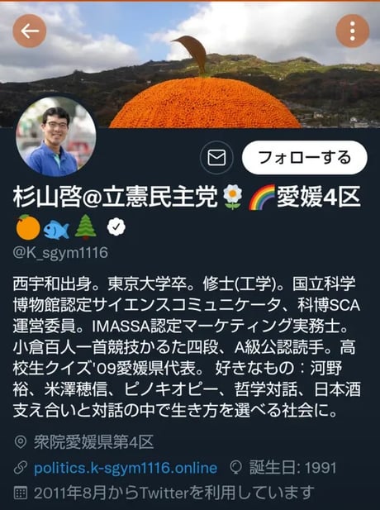Tap the verified checkmark badge
Image resolution: width=380 pixels, height=510 pixels.
pos(116,227)
